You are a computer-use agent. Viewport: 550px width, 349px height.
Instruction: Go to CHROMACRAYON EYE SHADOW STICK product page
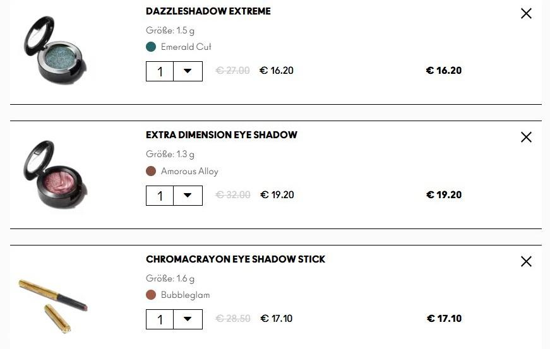click(x=235, y=259)
